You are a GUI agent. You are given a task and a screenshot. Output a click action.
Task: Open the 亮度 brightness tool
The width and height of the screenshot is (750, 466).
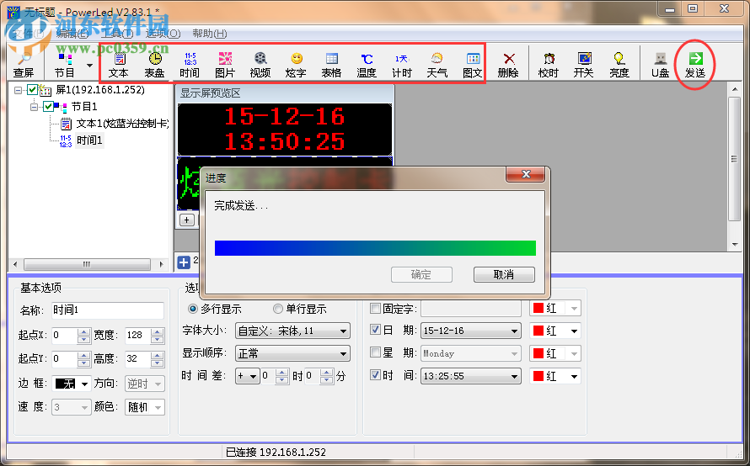coord(619,65)
